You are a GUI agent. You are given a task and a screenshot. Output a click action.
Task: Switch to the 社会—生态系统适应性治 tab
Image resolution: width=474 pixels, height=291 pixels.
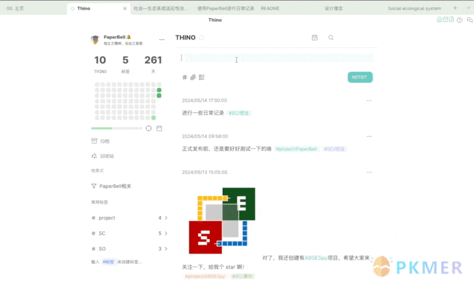161,8
